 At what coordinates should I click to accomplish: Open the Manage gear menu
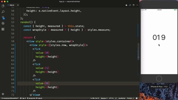click(3, 94)
